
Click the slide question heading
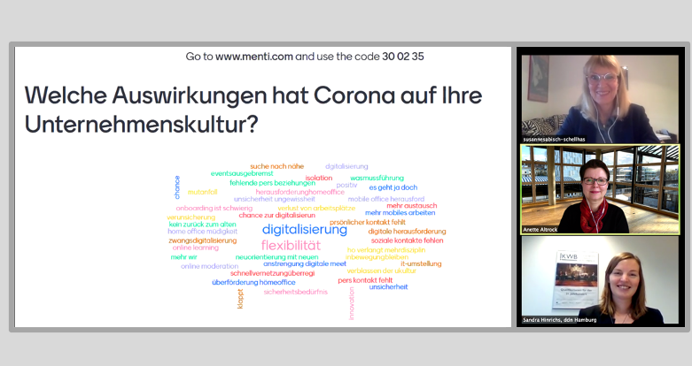pos(253,110)
